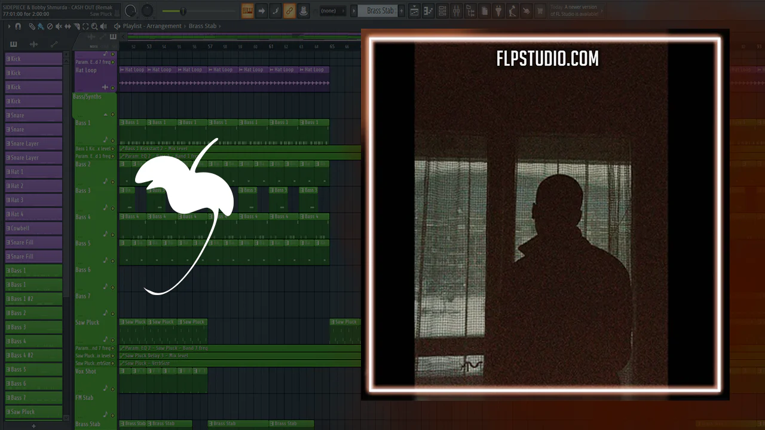The image size is (765, 430).
Task: Mute the Bass/Synths group track
Action: 112,114
